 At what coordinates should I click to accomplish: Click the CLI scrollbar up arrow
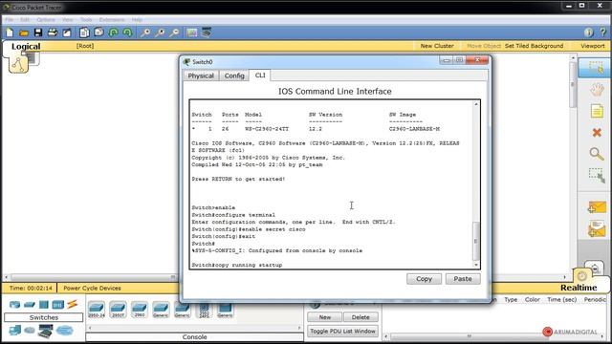pos(476,104)
